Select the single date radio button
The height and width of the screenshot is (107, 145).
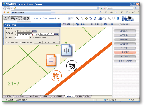pos(16,31)
